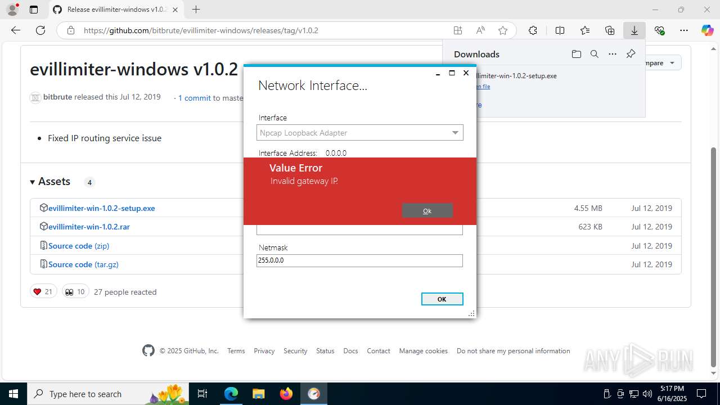Open the downloads folder icon
Image resolution: width=720 pixels, height=405 pixels.
(x=576, y=54)
